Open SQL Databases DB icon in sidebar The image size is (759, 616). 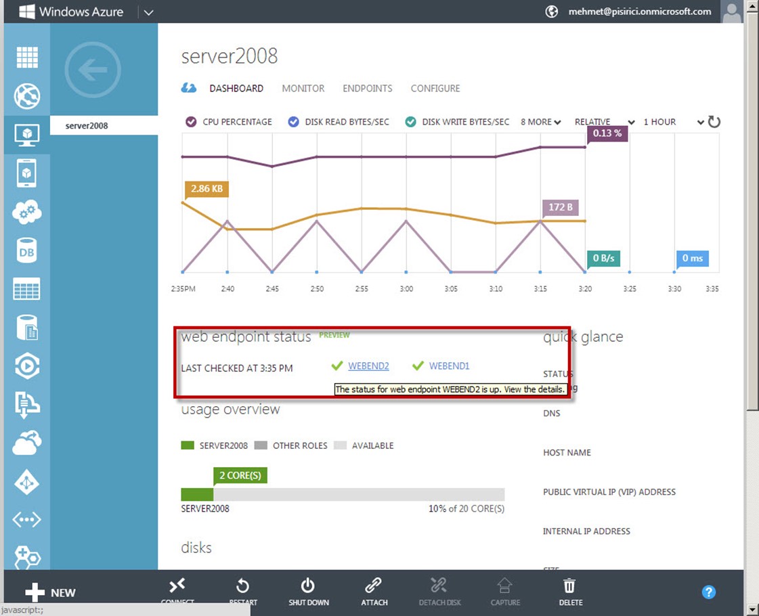click(27, 250)
